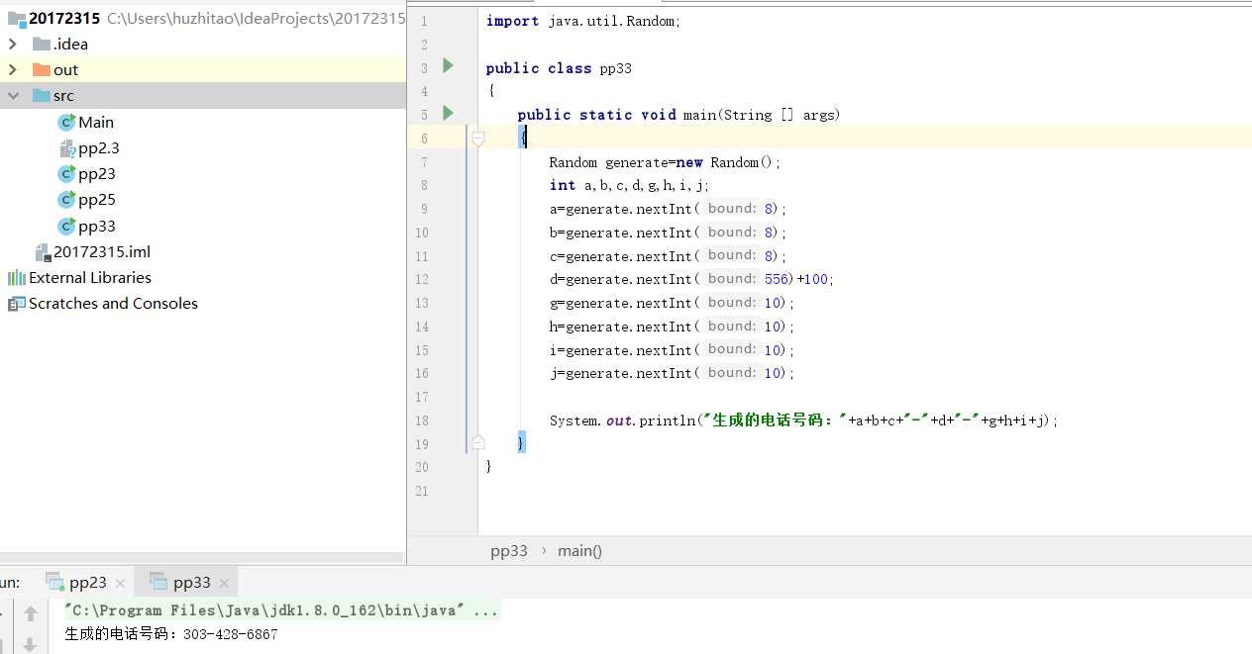Click the project root folder icon
The width and height of the screenshot is (1252, 654).
pyautogui.click(x=17, y=18)
